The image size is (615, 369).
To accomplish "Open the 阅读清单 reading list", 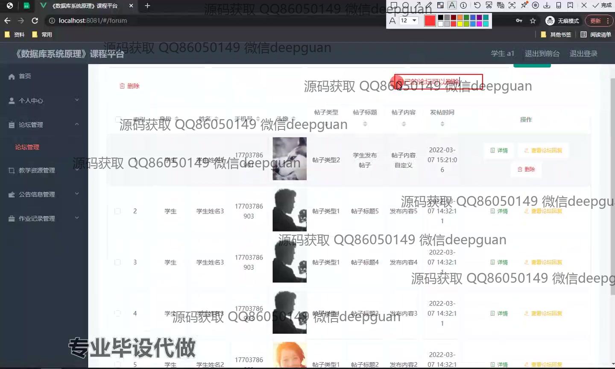I will pos(596,35).
